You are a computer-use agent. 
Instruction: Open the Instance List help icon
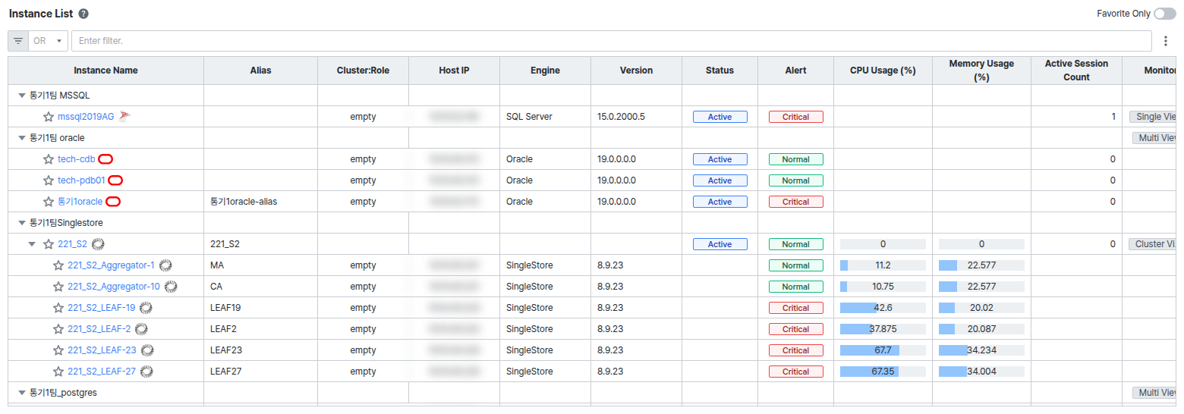coord(83,14)
